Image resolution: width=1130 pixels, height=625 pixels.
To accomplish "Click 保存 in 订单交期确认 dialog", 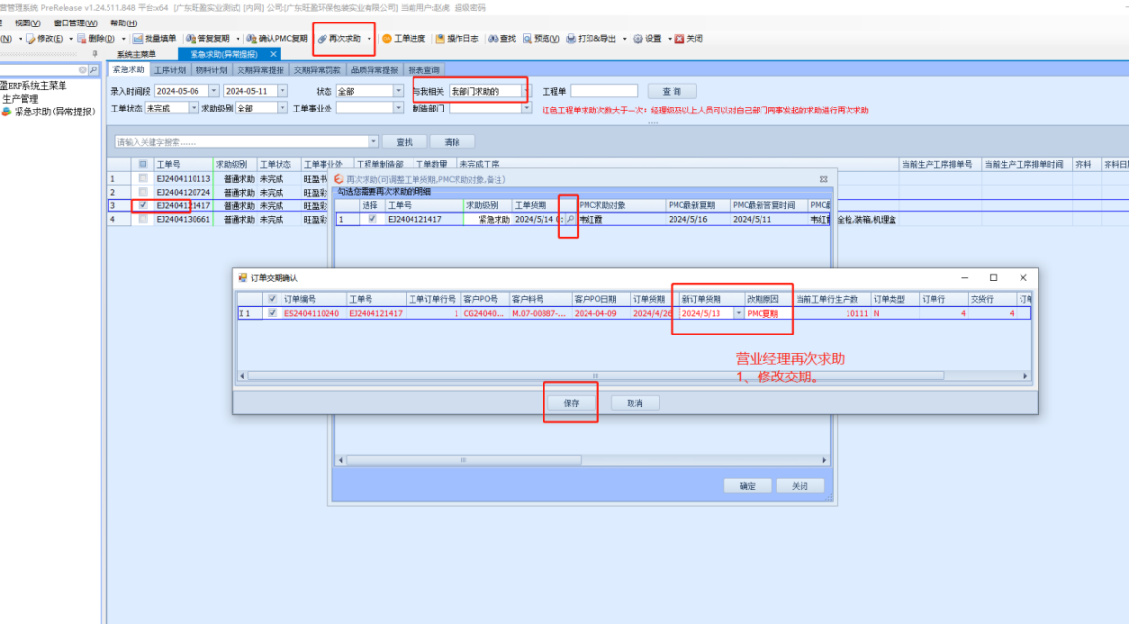I will tap(572, 403).
